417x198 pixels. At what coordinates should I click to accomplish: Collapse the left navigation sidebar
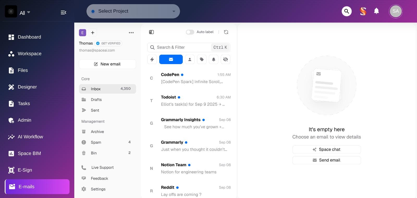[x=63, y=13]
